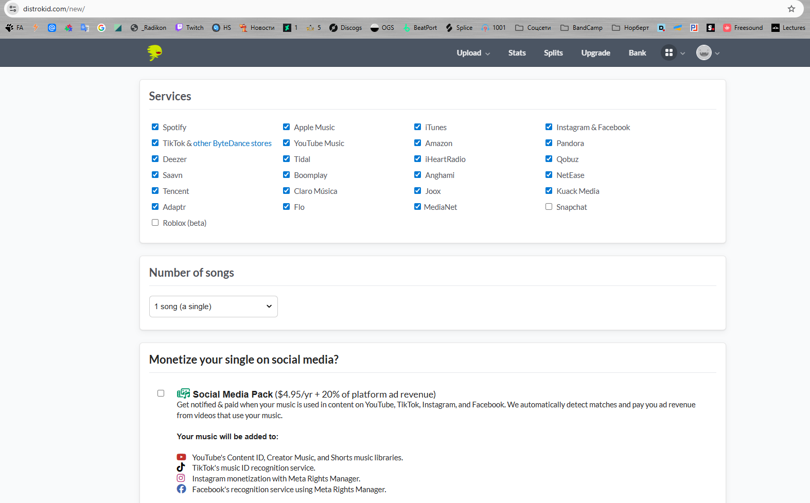
Task: Open the Bank page
Action: (x=637, y=53)
